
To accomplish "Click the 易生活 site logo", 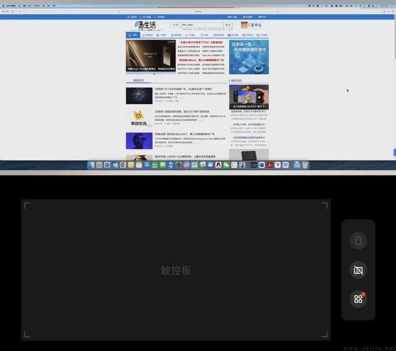I will pyautogui.click(x=145, y=25).
